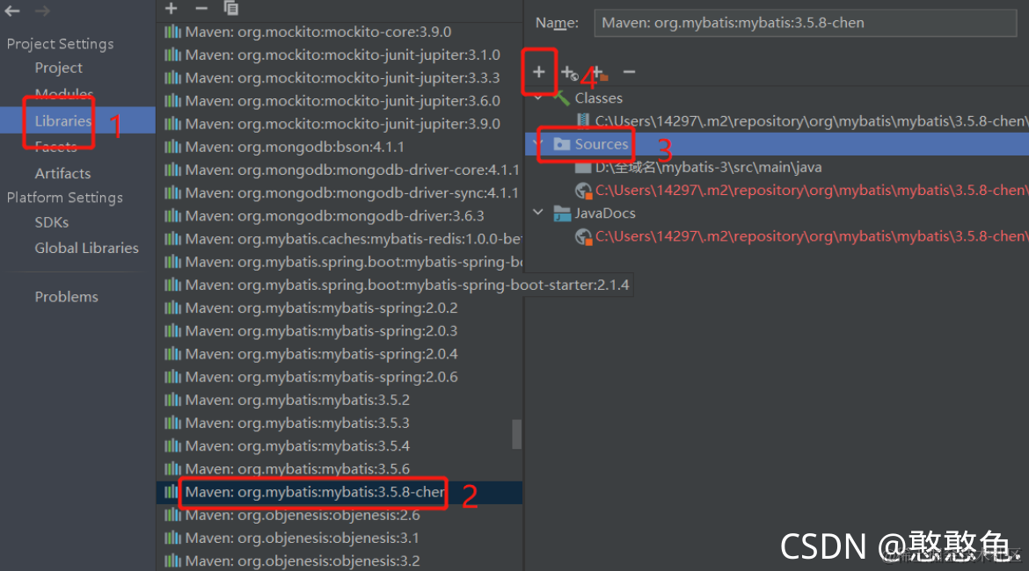The width and height of the screenshot is (1029, 571).
Task: Click the back navigation arrow
Action: (x=11, y=11)
